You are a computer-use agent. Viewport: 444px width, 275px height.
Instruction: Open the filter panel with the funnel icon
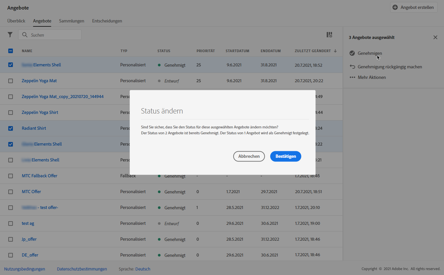tap(10, 35)
